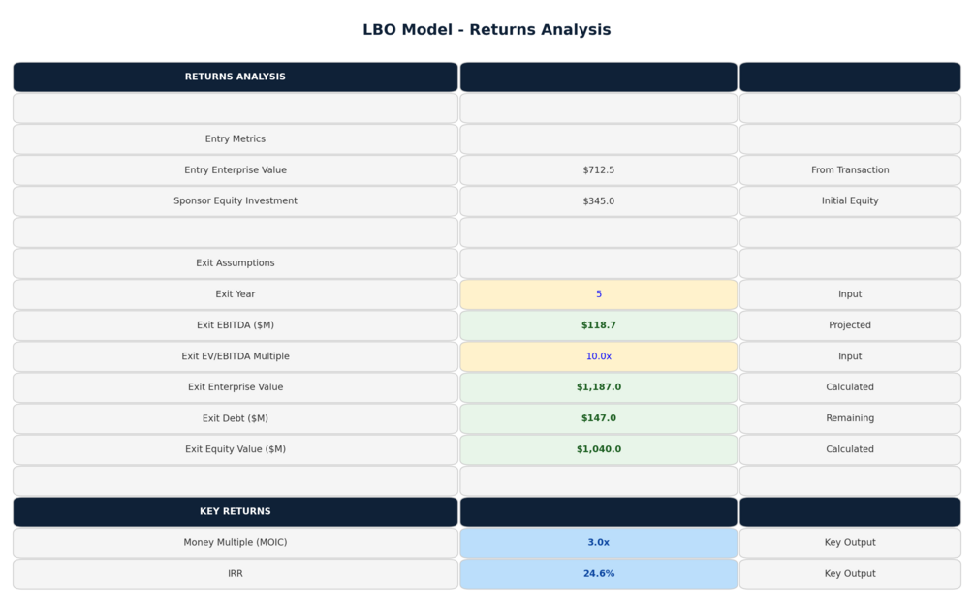Click the MOIC 3.0x output cell

pyautogui.click(x=598, y=542)
